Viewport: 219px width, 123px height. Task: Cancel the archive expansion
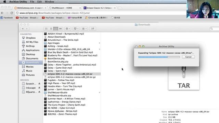point(188,57)
